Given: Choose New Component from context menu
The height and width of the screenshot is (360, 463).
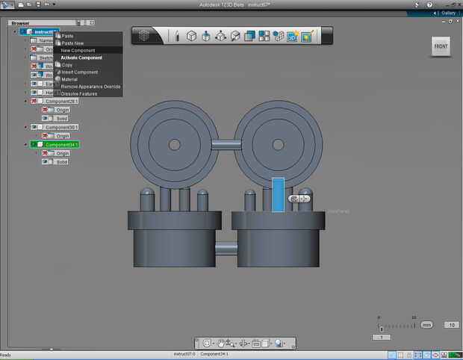Looking at the screenshot, I should tap(78, 50).
